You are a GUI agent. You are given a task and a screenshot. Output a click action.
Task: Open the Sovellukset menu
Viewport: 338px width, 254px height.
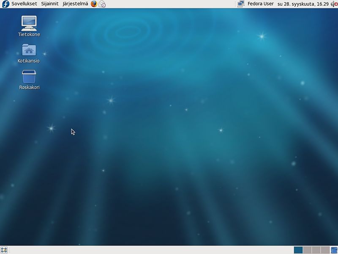tap(24, 4)
